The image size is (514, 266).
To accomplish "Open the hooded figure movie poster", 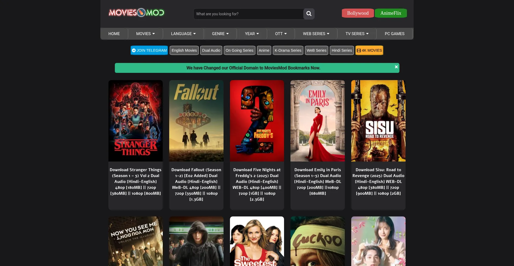I will pos(196,241).
